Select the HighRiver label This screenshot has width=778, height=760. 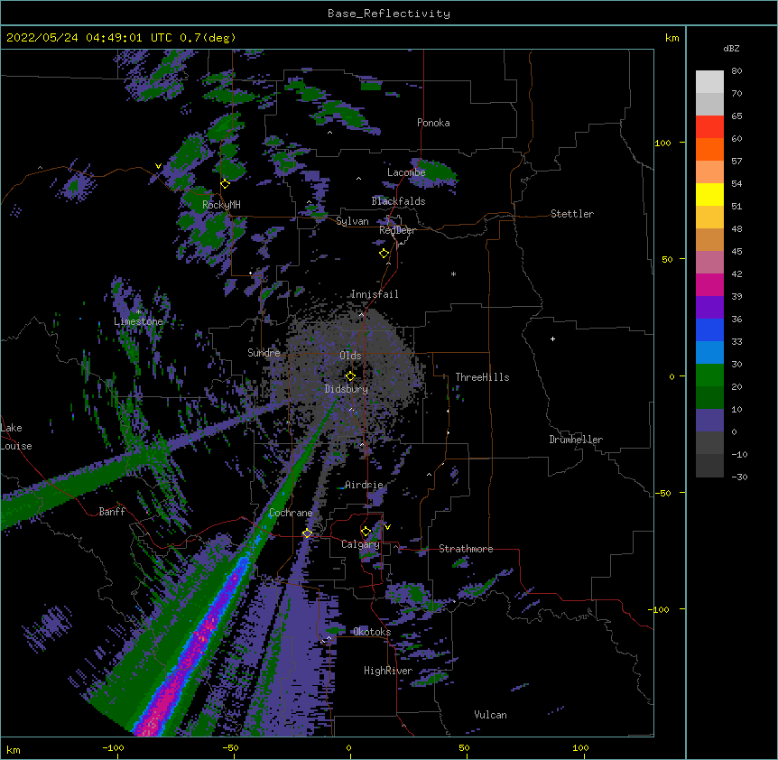point(388,671)
